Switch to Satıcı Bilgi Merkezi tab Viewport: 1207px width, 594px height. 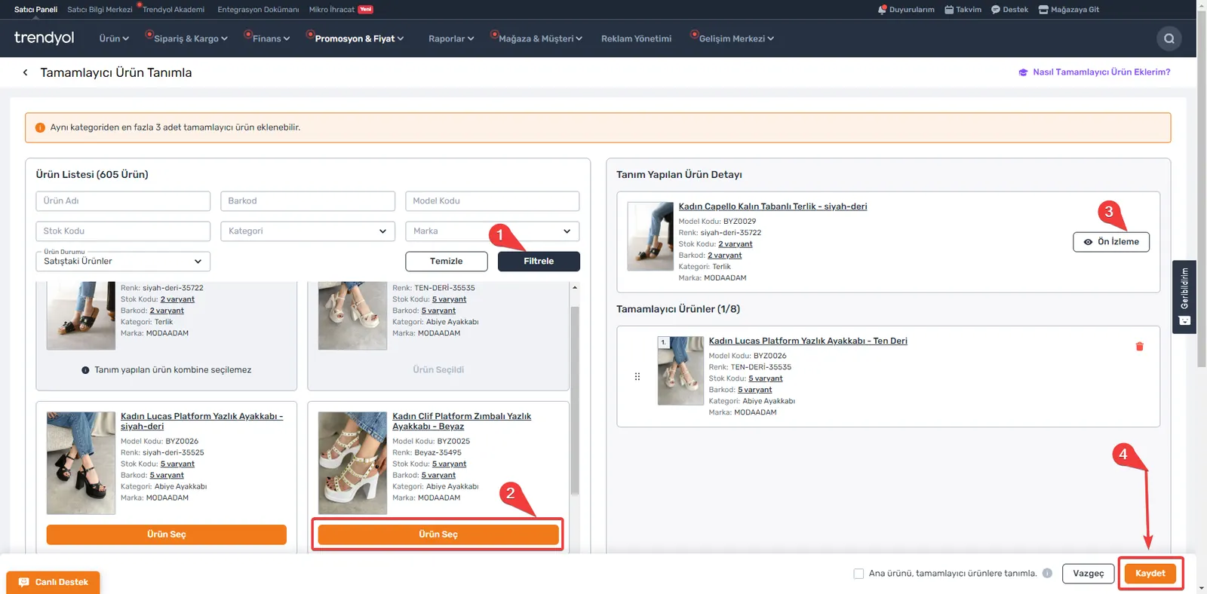coord(100,10)
